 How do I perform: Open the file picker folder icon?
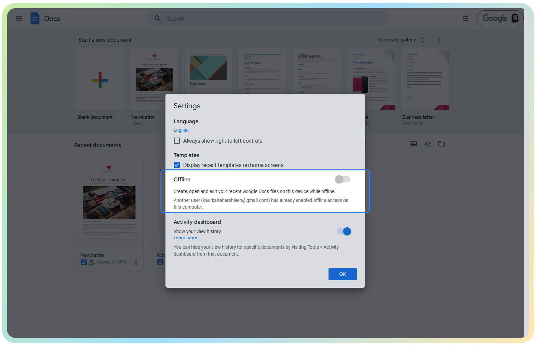441,144
